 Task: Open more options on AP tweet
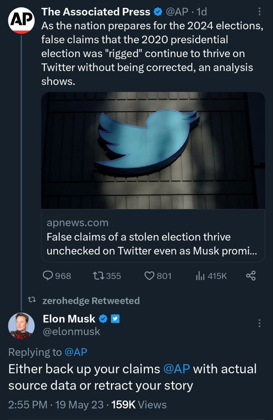[260, 12]
